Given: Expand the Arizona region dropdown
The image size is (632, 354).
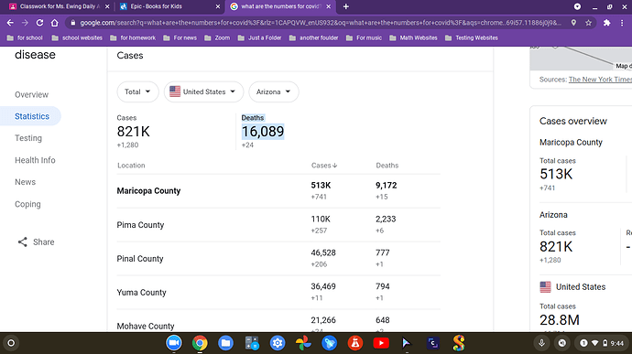Looking at the screenshot, I should (x=274, y=91).
